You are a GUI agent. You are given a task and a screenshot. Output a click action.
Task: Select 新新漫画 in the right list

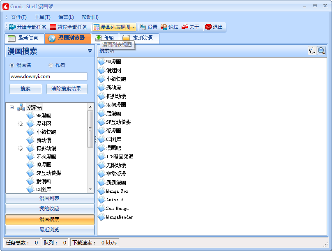116,182
